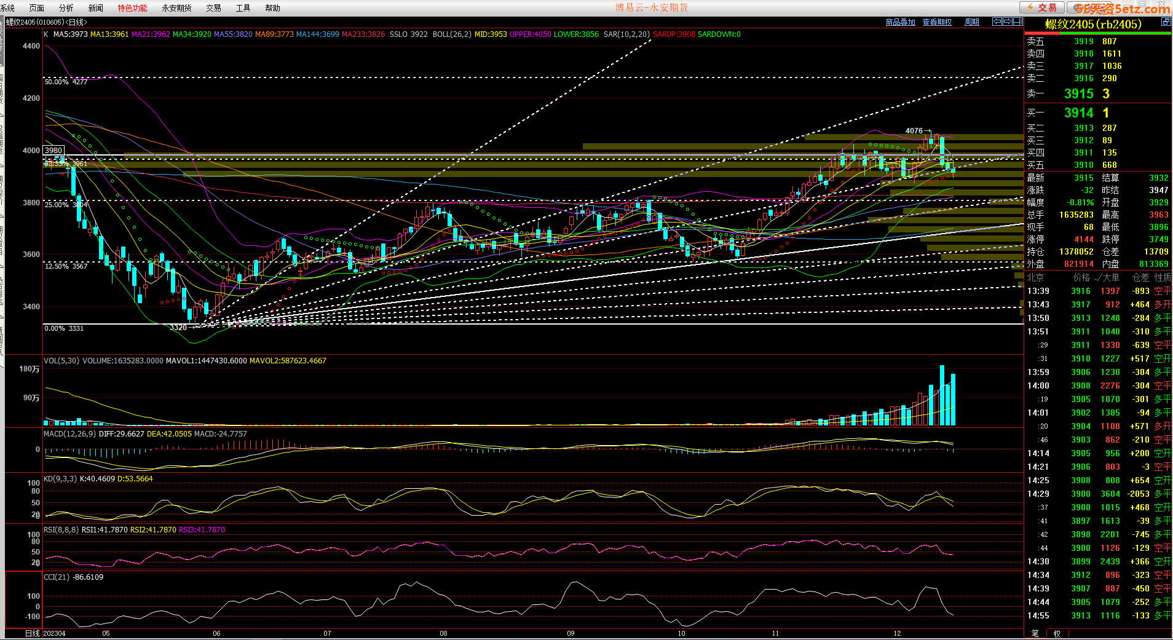Click the 持仓 1378052 value
The image size is (1173, 640).
pyautogui.click(x=1076, y=252)
